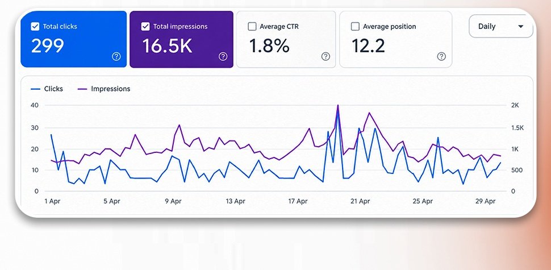Click the 40 label on clicks axis
The height and width of the screenshot is (270, 551).
35,105
